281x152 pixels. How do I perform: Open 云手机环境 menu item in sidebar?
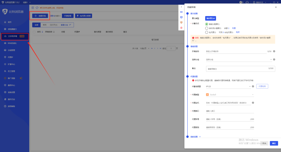[x=12, y=36]
